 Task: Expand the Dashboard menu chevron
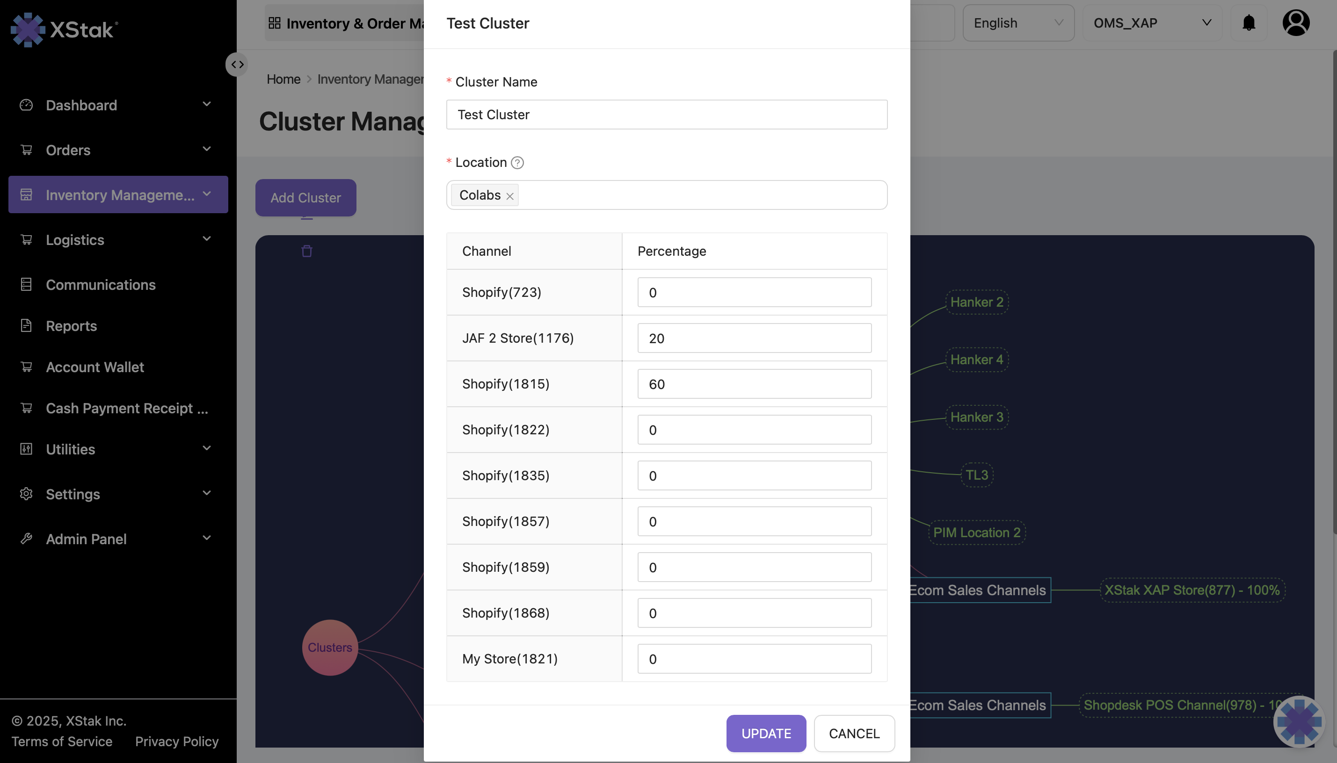coord(207,104)
